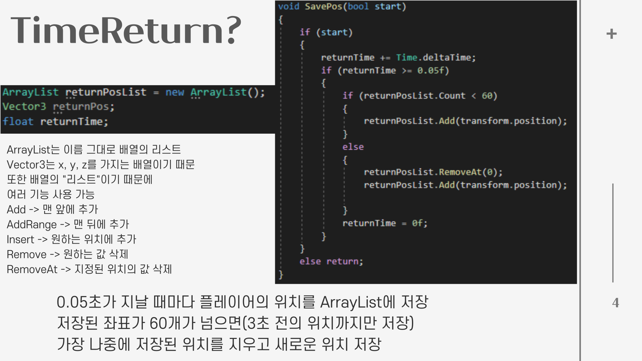Click the Insert bullet description text
The width and height of the screenshot is (642, 361).
coord(72,239)
